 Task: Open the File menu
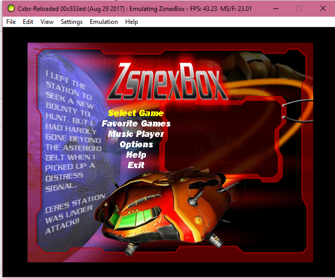coord(11,22)
